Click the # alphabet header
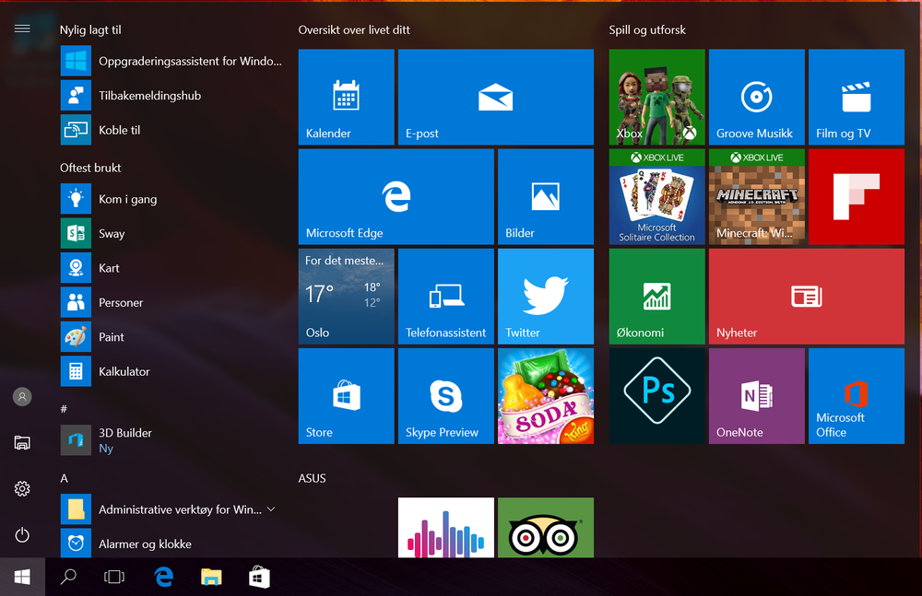Viewport: 922px width, 596px height. click(x=64, y=409)
